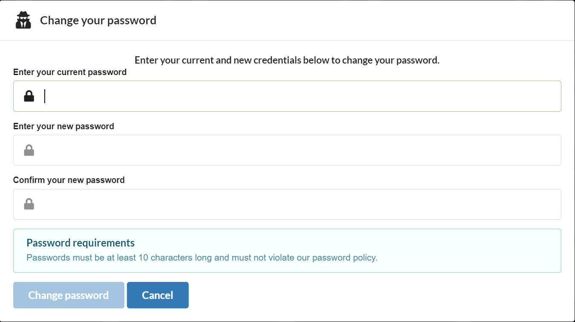575x322 pixels.
Task: Submit with the Change password button
Action: (69, 295)
